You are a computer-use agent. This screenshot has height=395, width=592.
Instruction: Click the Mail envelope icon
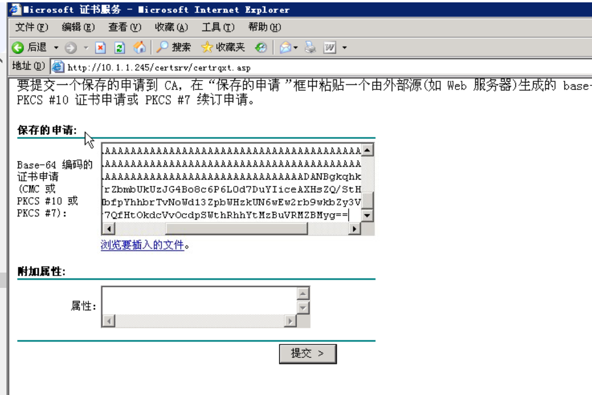pyautogui.click(x=286, y=48)
